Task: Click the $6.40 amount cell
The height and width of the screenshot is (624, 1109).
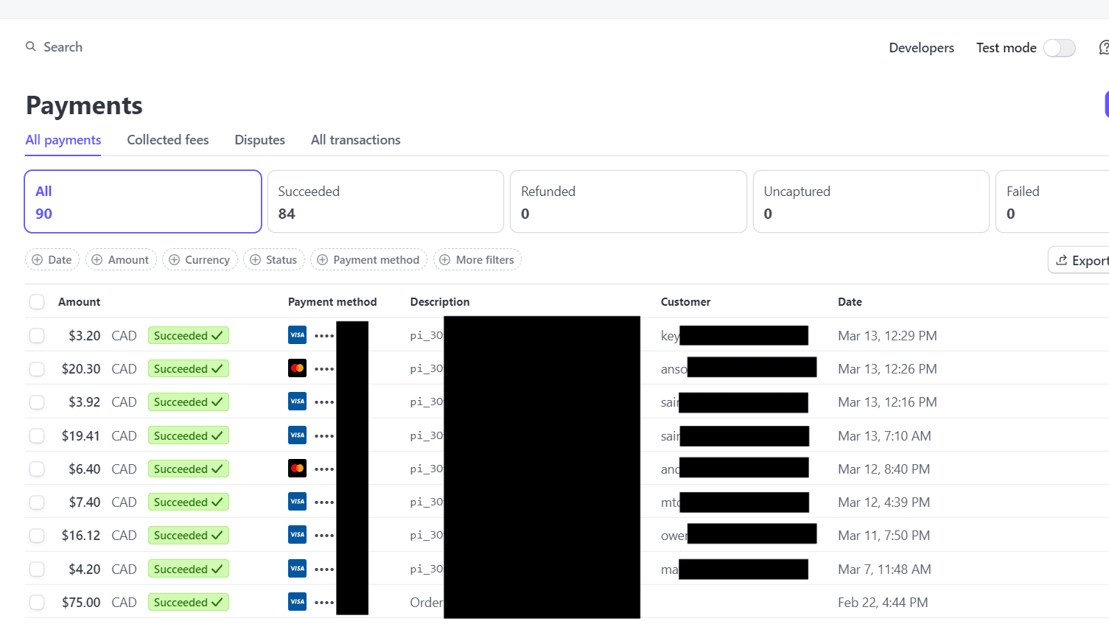Action: tap(84, 469)
